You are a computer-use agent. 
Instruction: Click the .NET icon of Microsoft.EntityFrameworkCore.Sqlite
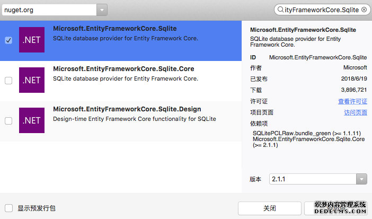pyautogui.click(x=31, y=40)
